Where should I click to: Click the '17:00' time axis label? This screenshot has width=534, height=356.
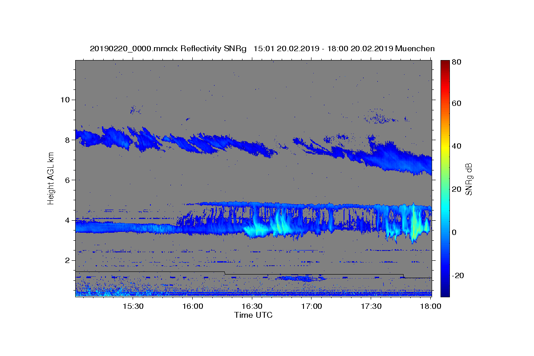click(311, 307)
